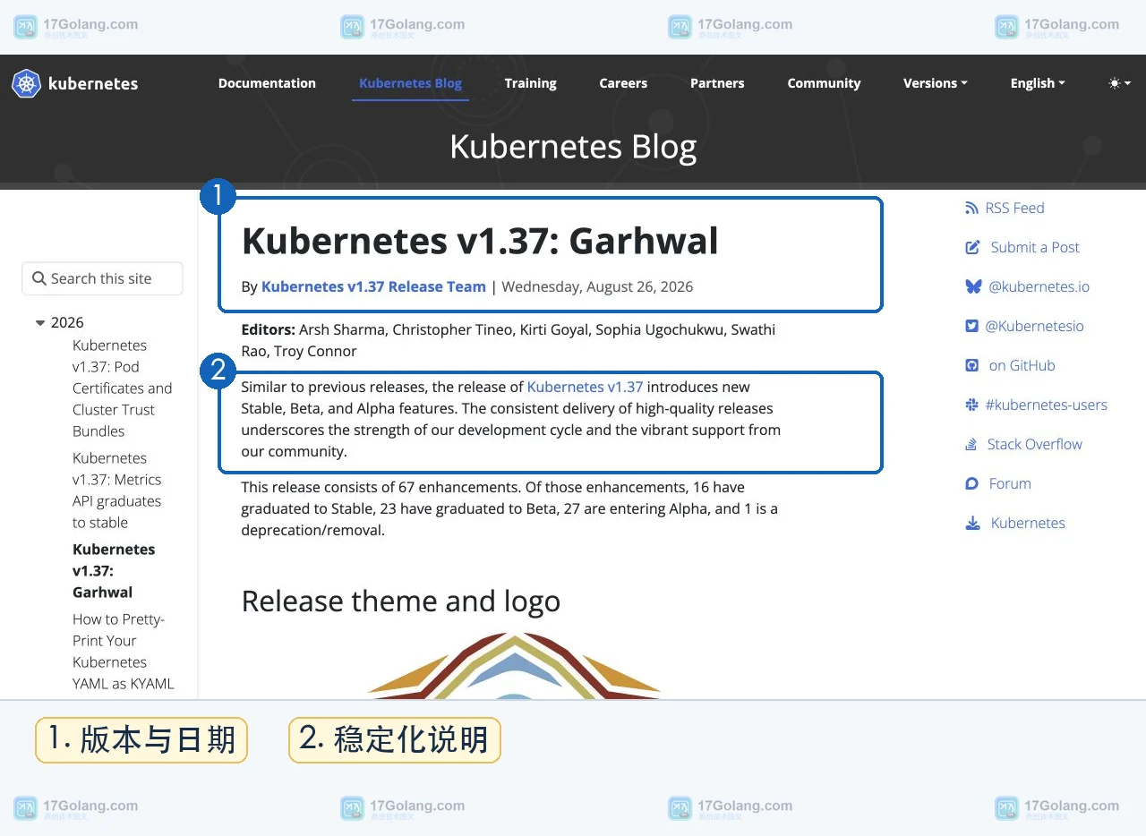Screen dimensions: 1146x836
Task: Open the Stack Overflow link
Action: tap(1034, 444)
